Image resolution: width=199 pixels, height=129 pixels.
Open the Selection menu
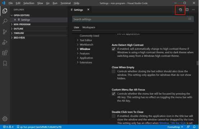[x=29, y=3]
